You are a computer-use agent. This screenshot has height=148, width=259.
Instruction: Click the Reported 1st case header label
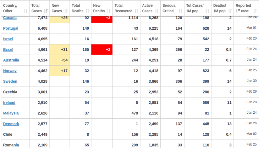click(x=243, y=8)
